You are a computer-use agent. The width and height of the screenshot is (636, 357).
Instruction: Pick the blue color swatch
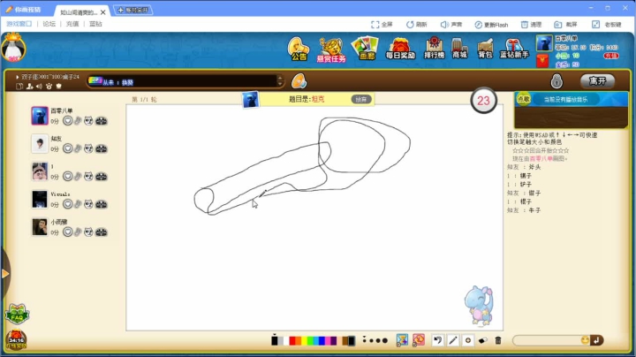tap(322, 341)
